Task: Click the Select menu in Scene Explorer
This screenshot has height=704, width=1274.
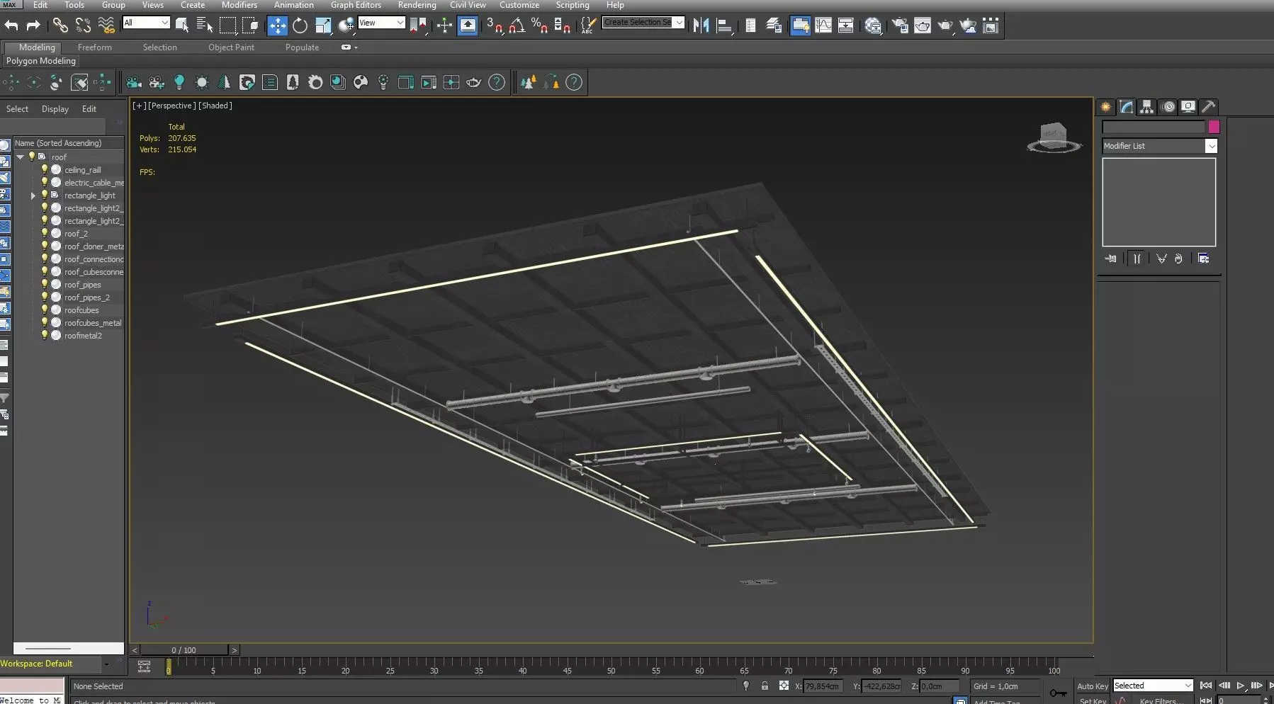Action: click(17, 109)
